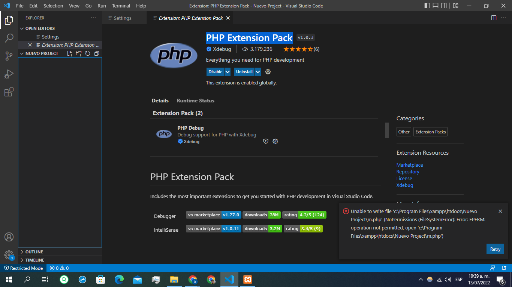
Task: Open the Terminal menu
Action: click(121, 6)
